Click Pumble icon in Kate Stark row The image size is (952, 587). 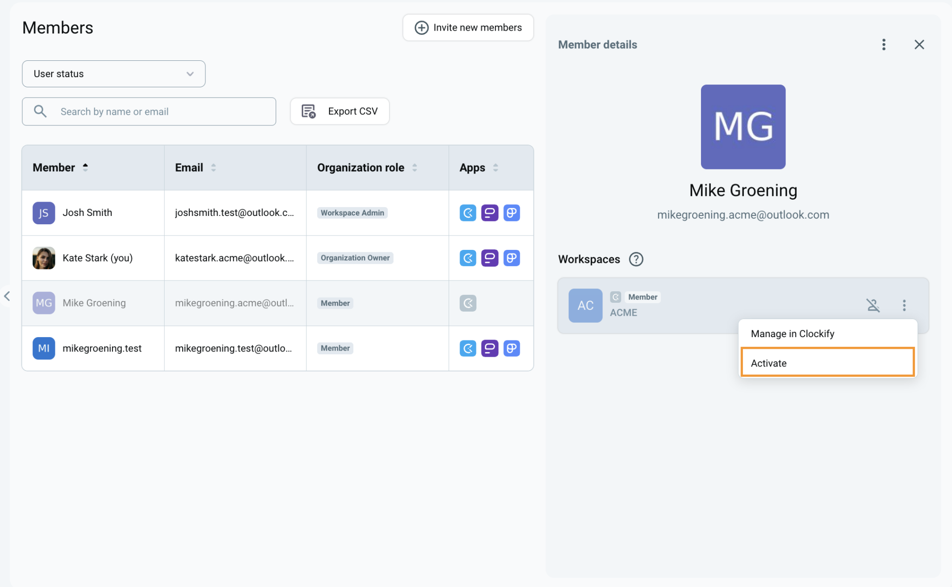[x=489, y=258]
